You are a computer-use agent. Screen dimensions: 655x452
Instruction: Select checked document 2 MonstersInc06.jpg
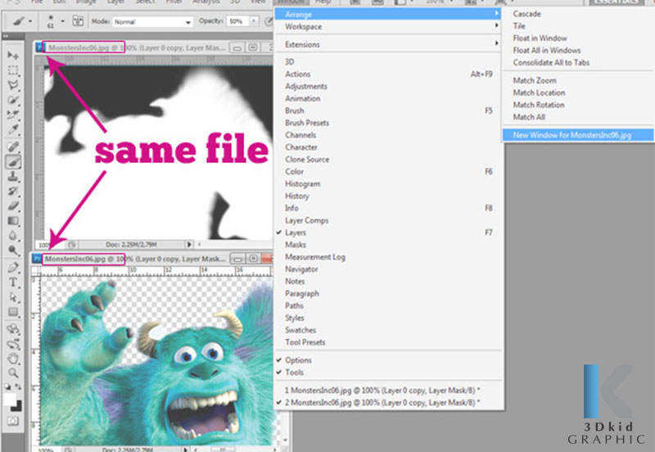point(389,403)
